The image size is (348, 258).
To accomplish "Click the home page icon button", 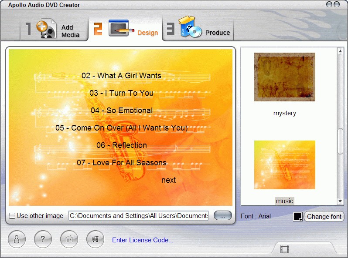I will [x=69, y=239].
